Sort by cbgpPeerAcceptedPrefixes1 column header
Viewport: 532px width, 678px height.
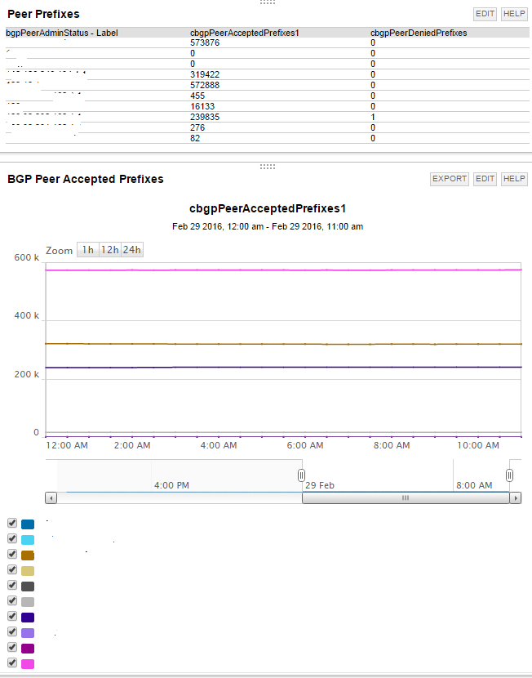pos(245,33)
